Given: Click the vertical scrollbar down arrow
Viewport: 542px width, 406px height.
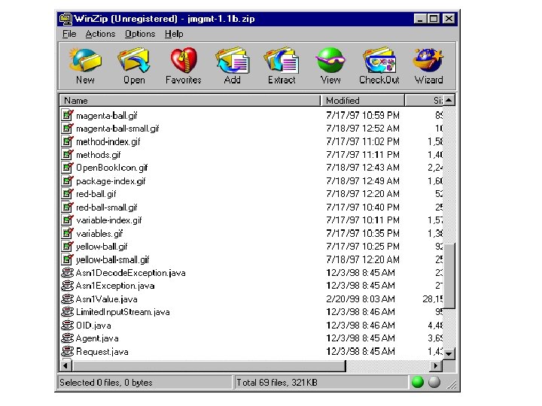Looking at the screenshot, I should point(449,353).
